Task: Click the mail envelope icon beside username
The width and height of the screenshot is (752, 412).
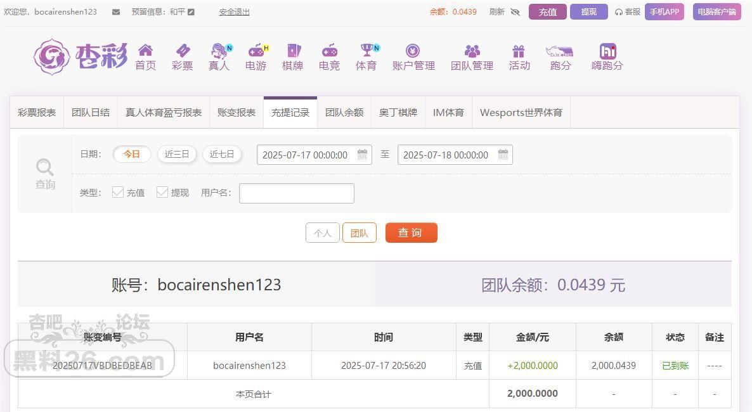Action: [x=116, y=12]
